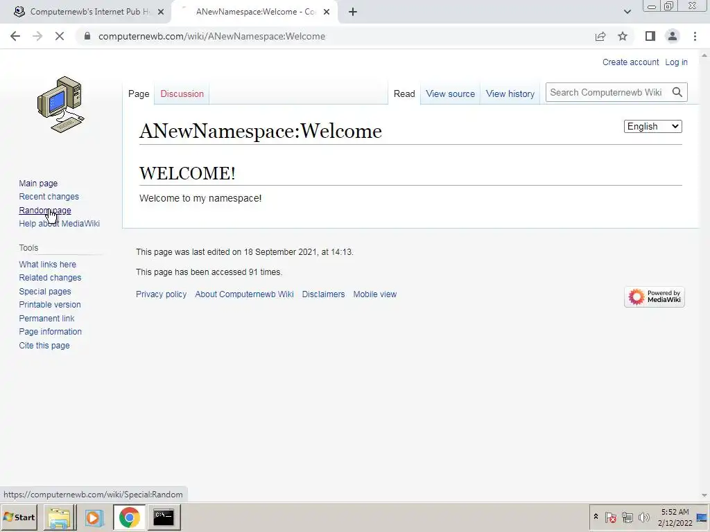Open File Explorer from taskbar
710x532 pixels.
point(60,517)
